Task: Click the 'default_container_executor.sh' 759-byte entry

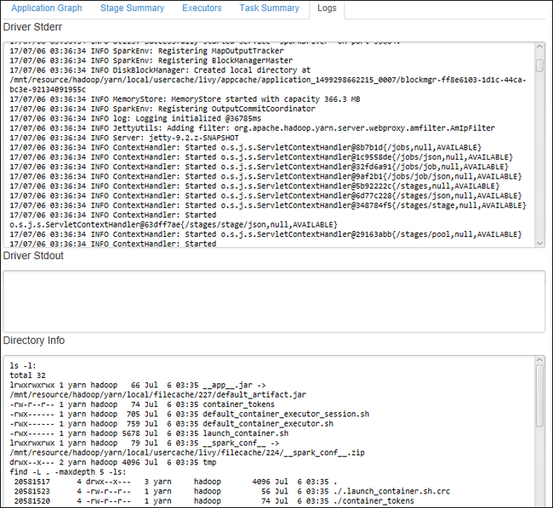Action: click(171, 424)
